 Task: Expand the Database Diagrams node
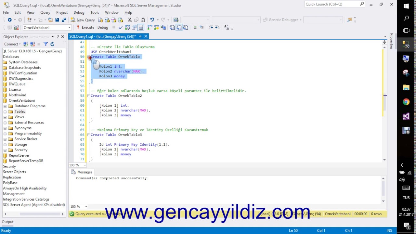pos(5,106)
